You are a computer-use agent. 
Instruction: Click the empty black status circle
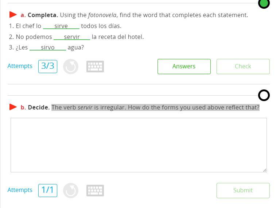[x=264, y=95]
